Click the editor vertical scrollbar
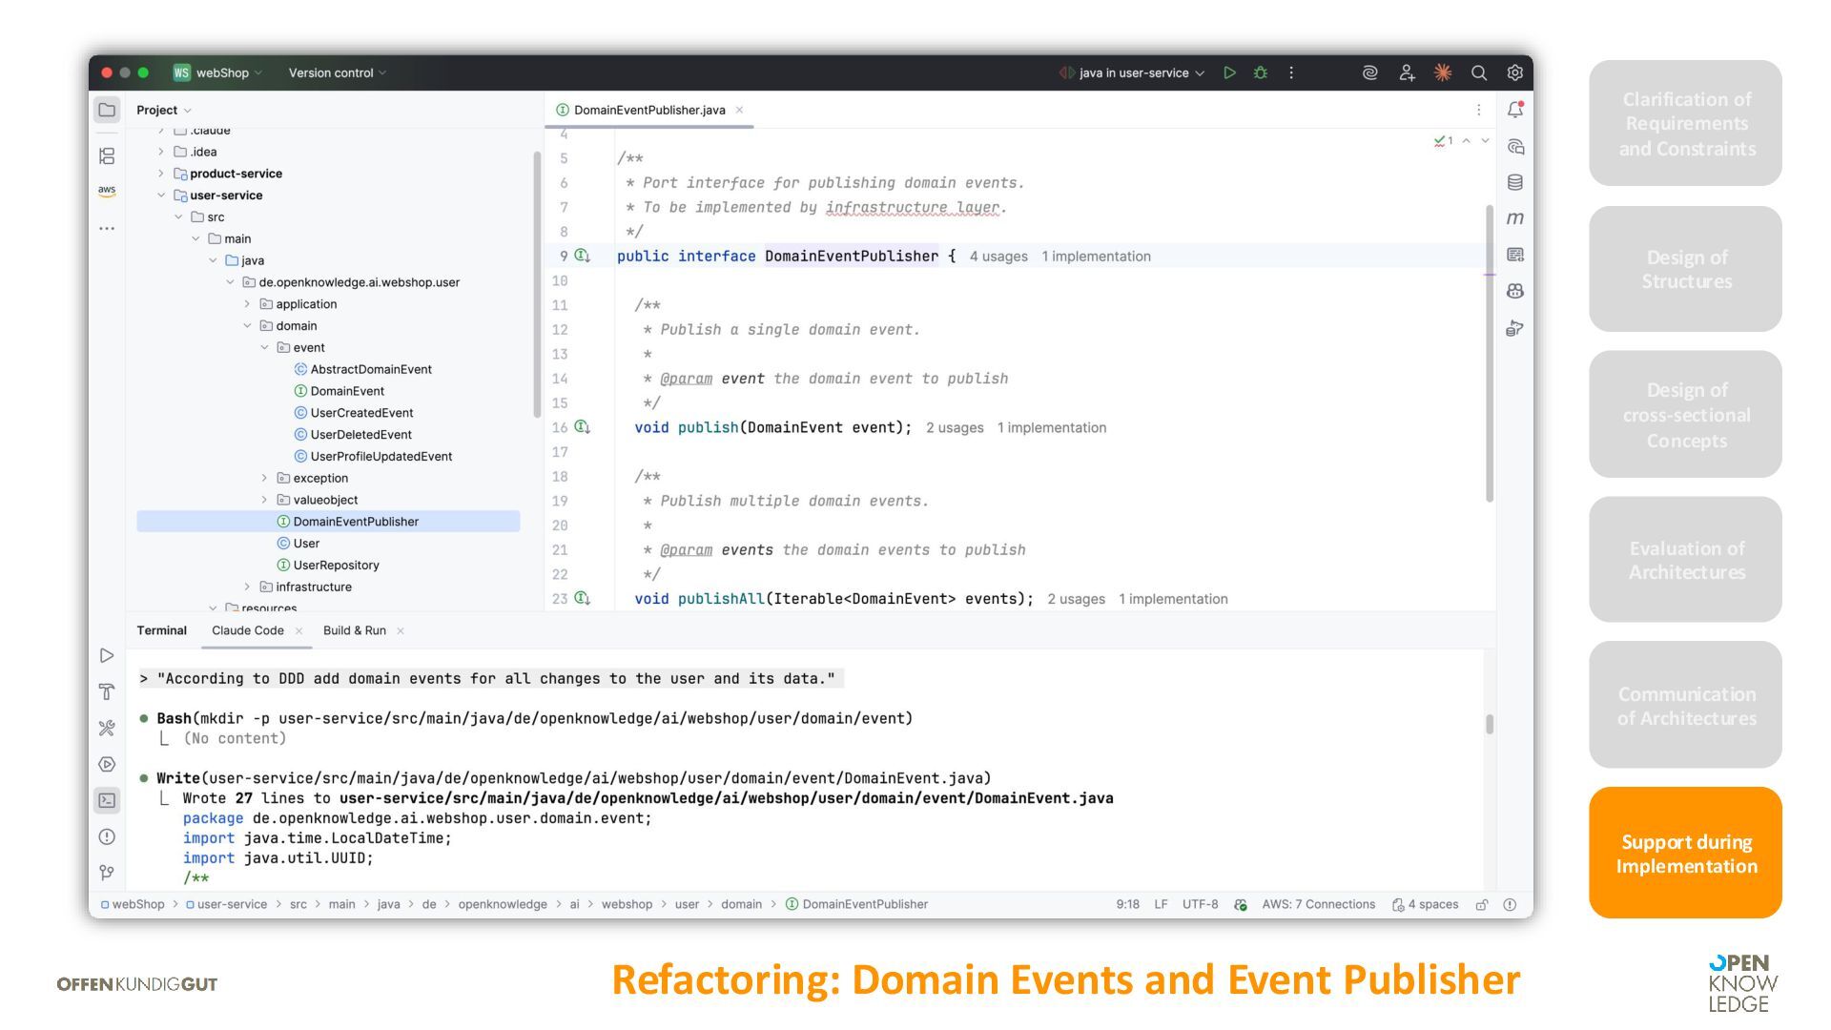 pyautogui.click(x=1489, y=353)
